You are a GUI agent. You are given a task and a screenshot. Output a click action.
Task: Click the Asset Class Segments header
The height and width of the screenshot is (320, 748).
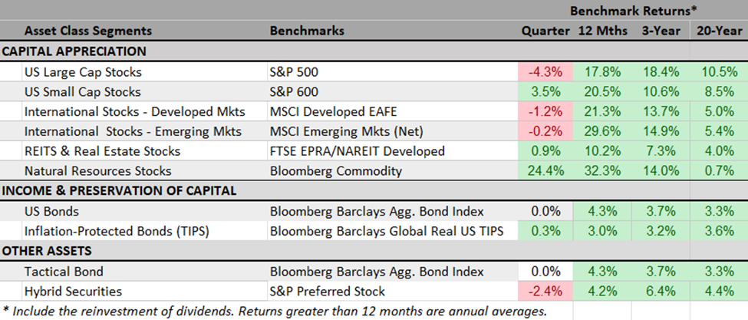(88, 31)
